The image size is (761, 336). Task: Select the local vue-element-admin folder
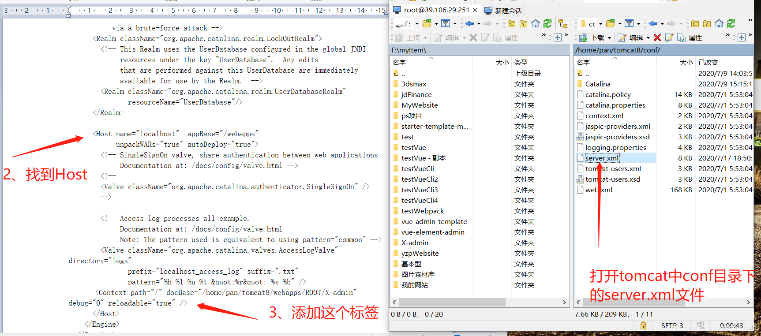coord(432,232)
